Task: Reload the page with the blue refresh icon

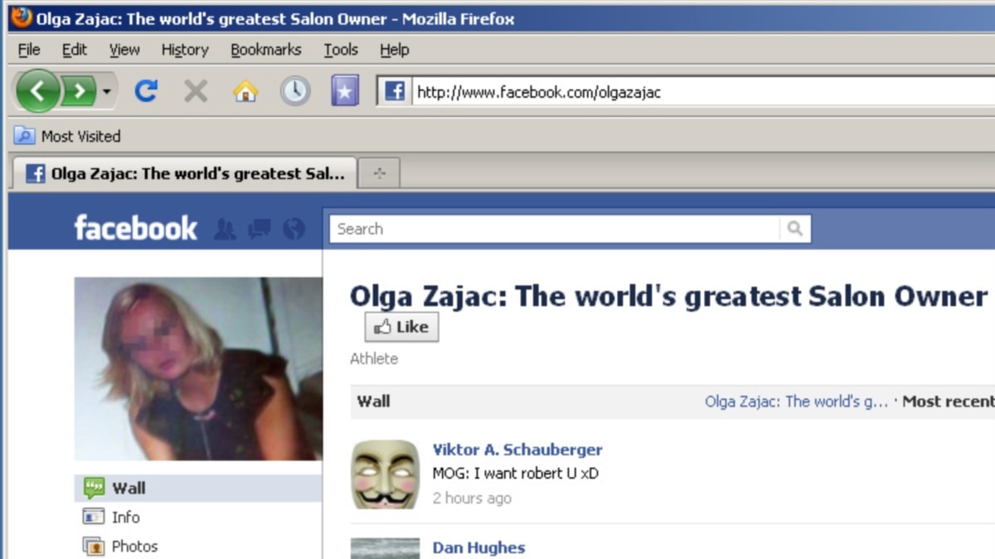Action: tap(146, 91)
